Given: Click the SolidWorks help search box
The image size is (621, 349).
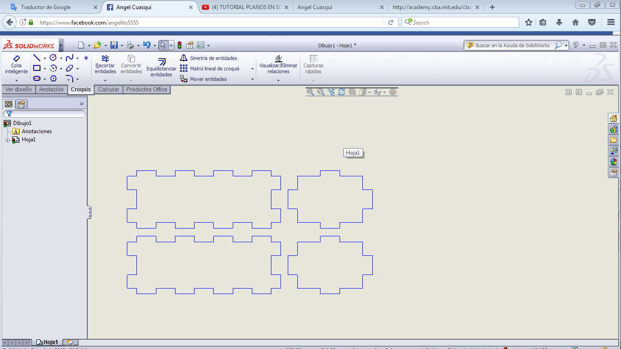Looking at the screenshot, I should point(516,45).
